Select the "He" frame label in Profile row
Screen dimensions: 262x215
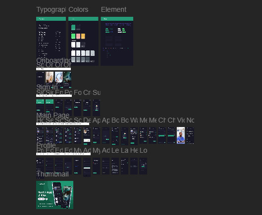pyautogui.click(x=134, y=150)
